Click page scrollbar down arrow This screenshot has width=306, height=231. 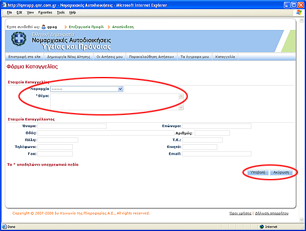pos(302,220)
